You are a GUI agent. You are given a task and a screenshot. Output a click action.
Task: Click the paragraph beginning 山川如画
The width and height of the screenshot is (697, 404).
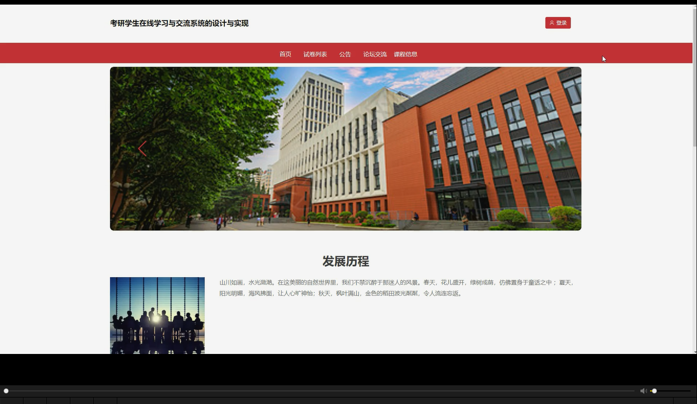(397, 288)
